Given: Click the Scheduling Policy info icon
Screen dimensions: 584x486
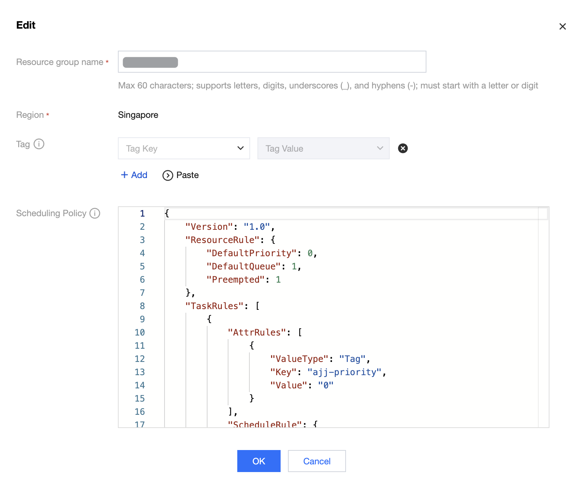Looking at the screenshot, I should pos(95,213).
